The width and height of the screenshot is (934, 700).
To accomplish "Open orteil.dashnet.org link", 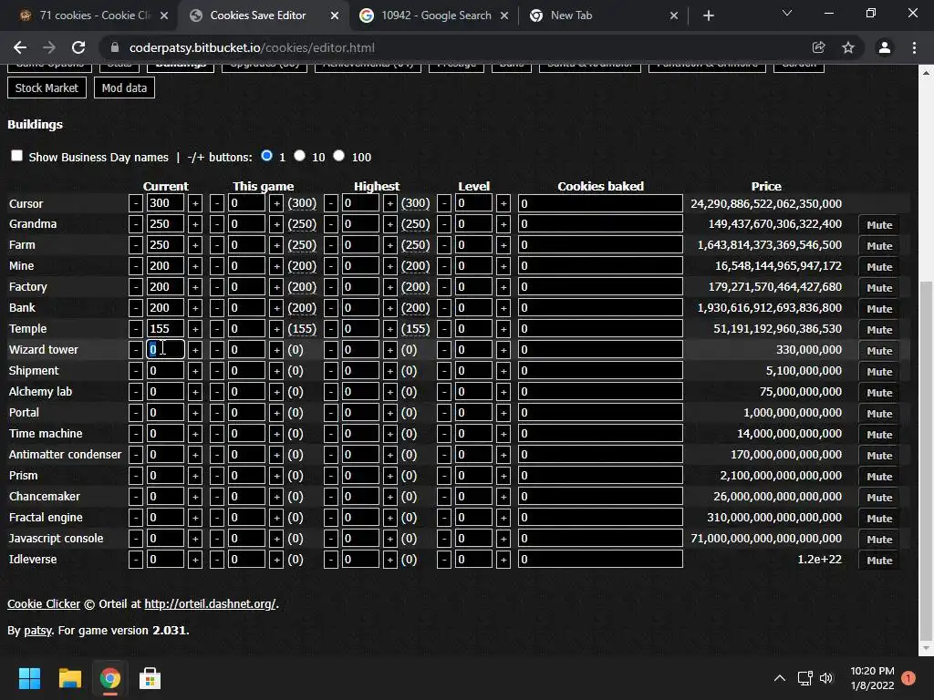I will click(x=210, y=603).
